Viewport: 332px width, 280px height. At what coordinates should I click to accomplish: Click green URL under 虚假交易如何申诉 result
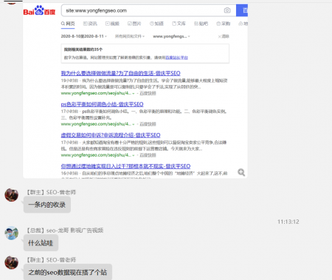coord(96,155)
